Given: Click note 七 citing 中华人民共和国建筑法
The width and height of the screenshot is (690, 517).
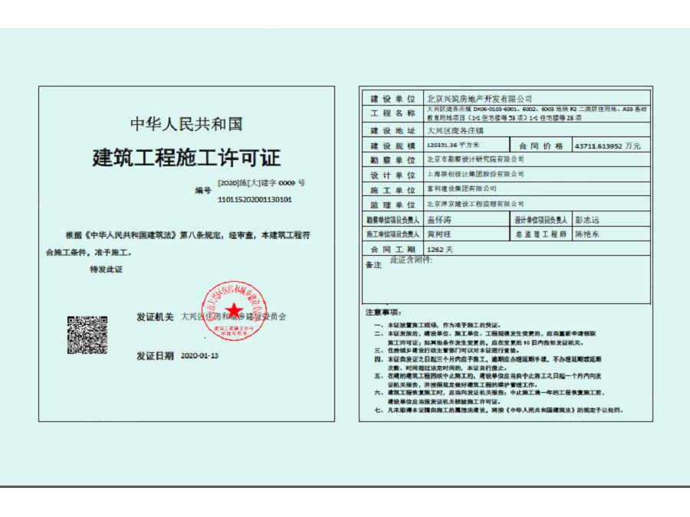Looking at the screenshot, I should pos(498,411).
